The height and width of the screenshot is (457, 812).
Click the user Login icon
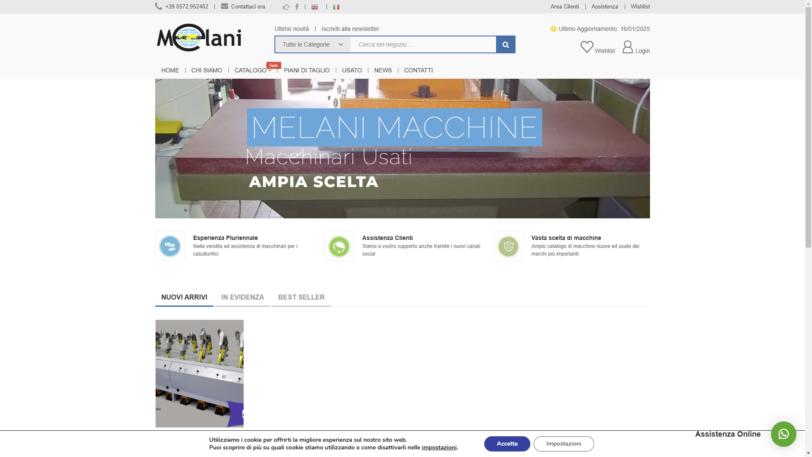pyautogui.click(x=628, y=47)
